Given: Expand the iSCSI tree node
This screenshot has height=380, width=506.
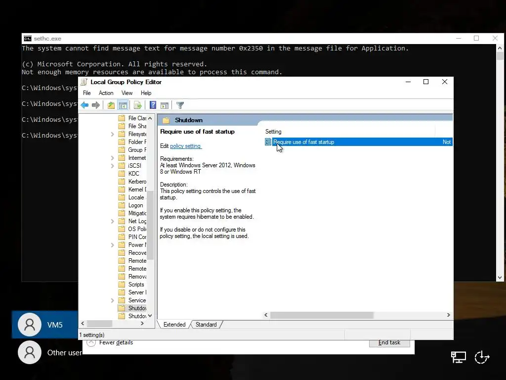Looking at the screenshot, I should coord(112,166).
